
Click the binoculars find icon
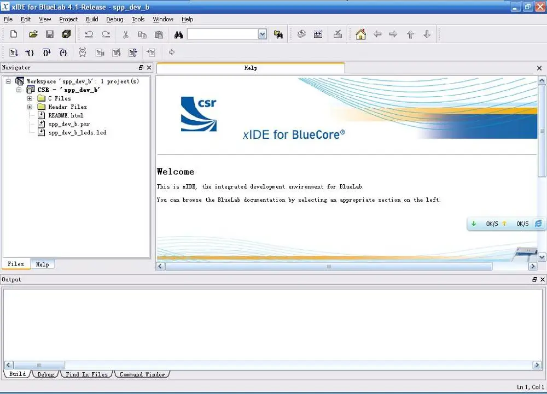tap(178, 34)
